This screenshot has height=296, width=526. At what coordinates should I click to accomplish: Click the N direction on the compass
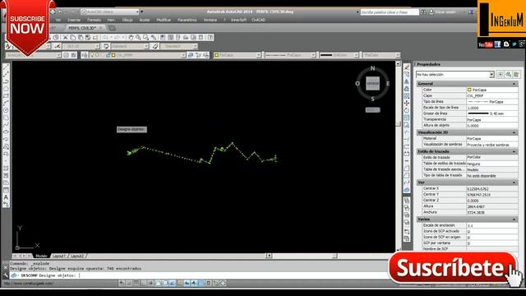(x=372, y=68)
